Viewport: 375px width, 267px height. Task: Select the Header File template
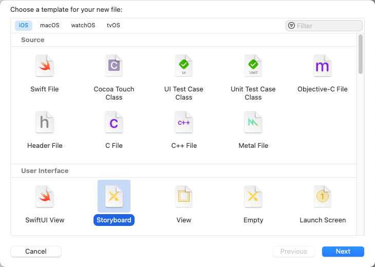tap(45, 123)
